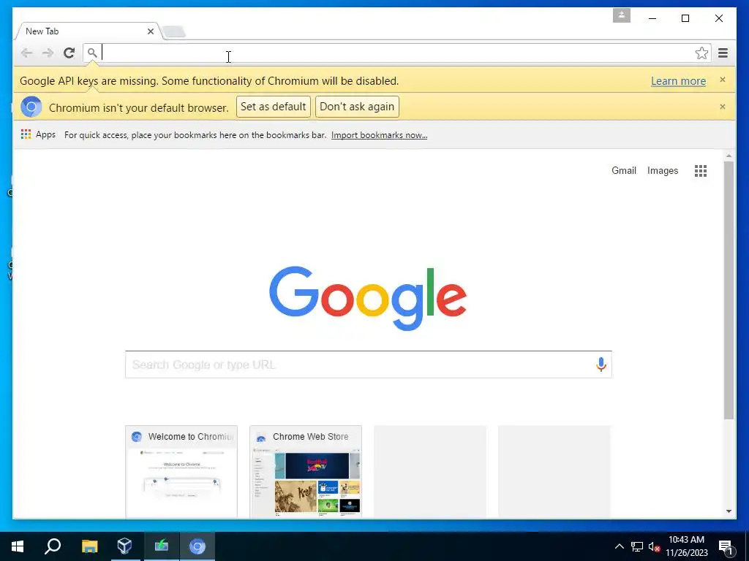The height and width of the screenshot is (561, 749).
Task: Click the Apps label in bookmarks bar
Action: click(x=45, y=134)
